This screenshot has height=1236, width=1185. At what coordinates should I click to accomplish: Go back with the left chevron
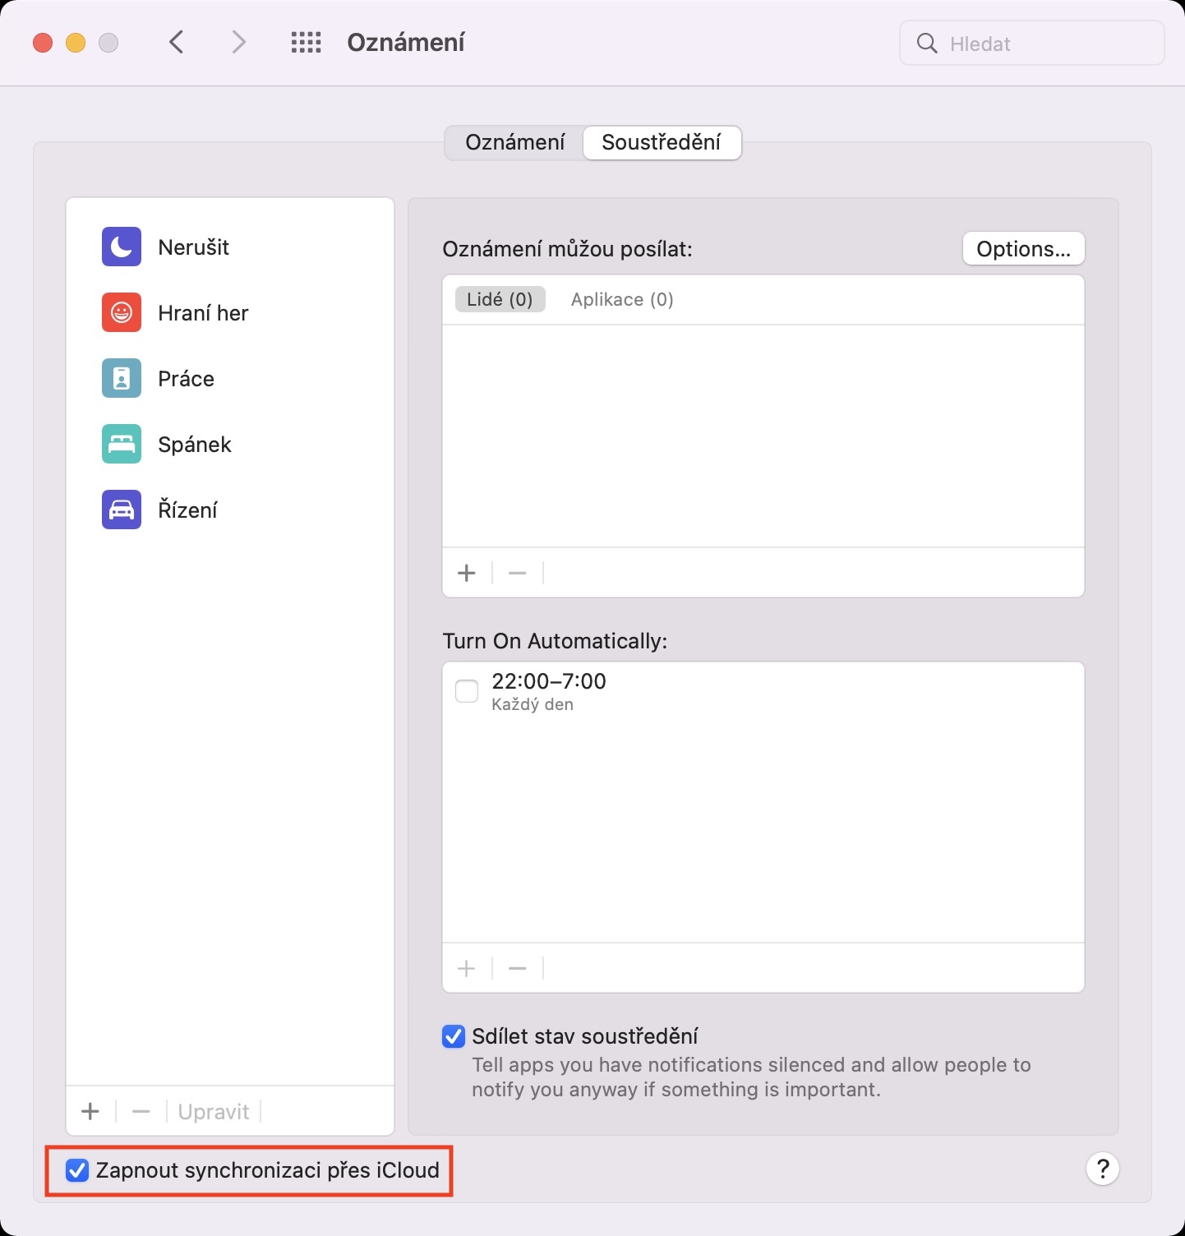[176, 43]
